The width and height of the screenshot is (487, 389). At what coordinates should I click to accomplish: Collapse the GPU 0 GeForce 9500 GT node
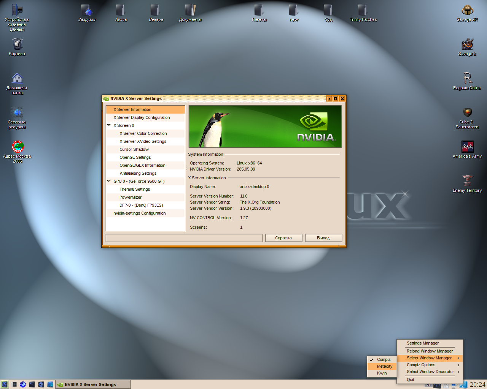pyautogui.click(x=109, y=181)
